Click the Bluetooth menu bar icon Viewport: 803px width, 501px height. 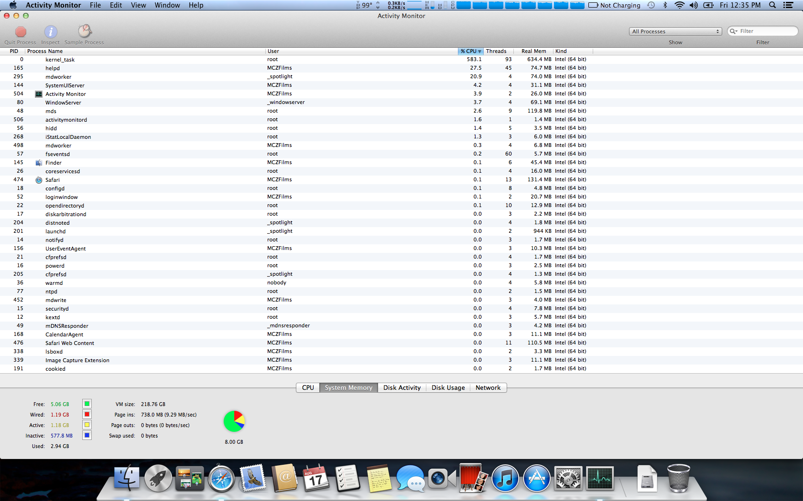665,5
